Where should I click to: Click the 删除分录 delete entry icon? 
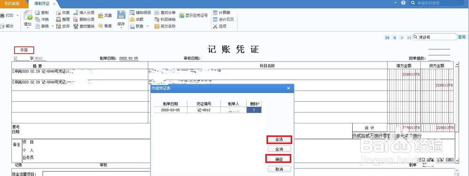(76, 19)
